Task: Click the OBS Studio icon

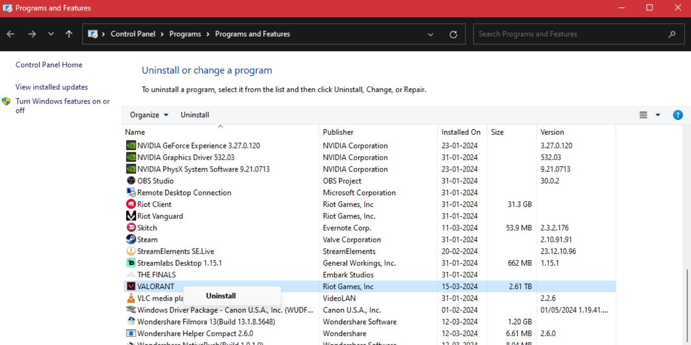Action: 130,181
